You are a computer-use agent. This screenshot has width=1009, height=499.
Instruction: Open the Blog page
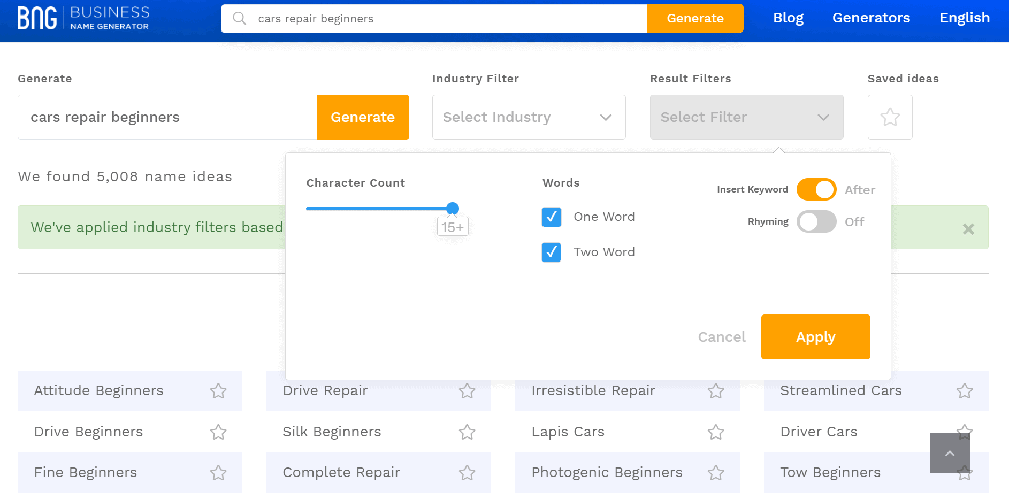click(x=788, y=18)
